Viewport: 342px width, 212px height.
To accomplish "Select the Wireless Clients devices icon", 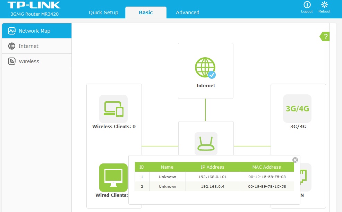I will tap(113, 109).
